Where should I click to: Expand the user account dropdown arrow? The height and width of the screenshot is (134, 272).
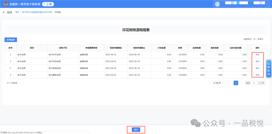click(x=267, y=4)
